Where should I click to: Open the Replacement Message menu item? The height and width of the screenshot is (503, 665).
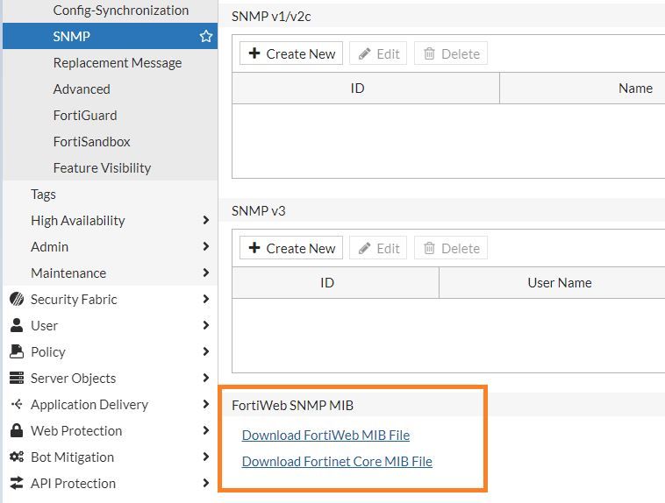point(118,63)
